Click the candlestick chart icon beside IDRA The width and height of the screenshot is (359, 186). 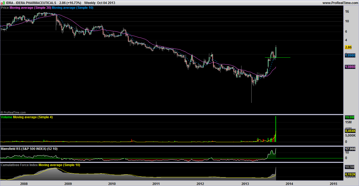click(x=2, y=3)
